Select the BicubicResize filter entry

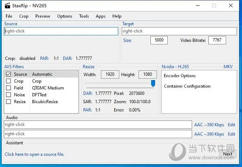click(45, 101)
